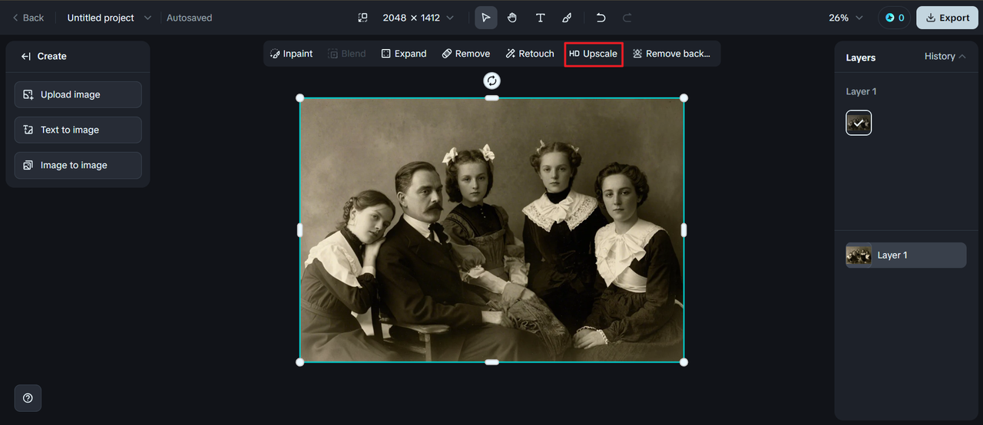The image size is (983, 425).
Task: Click the family photo on the canvas
Action: [491, 230]
